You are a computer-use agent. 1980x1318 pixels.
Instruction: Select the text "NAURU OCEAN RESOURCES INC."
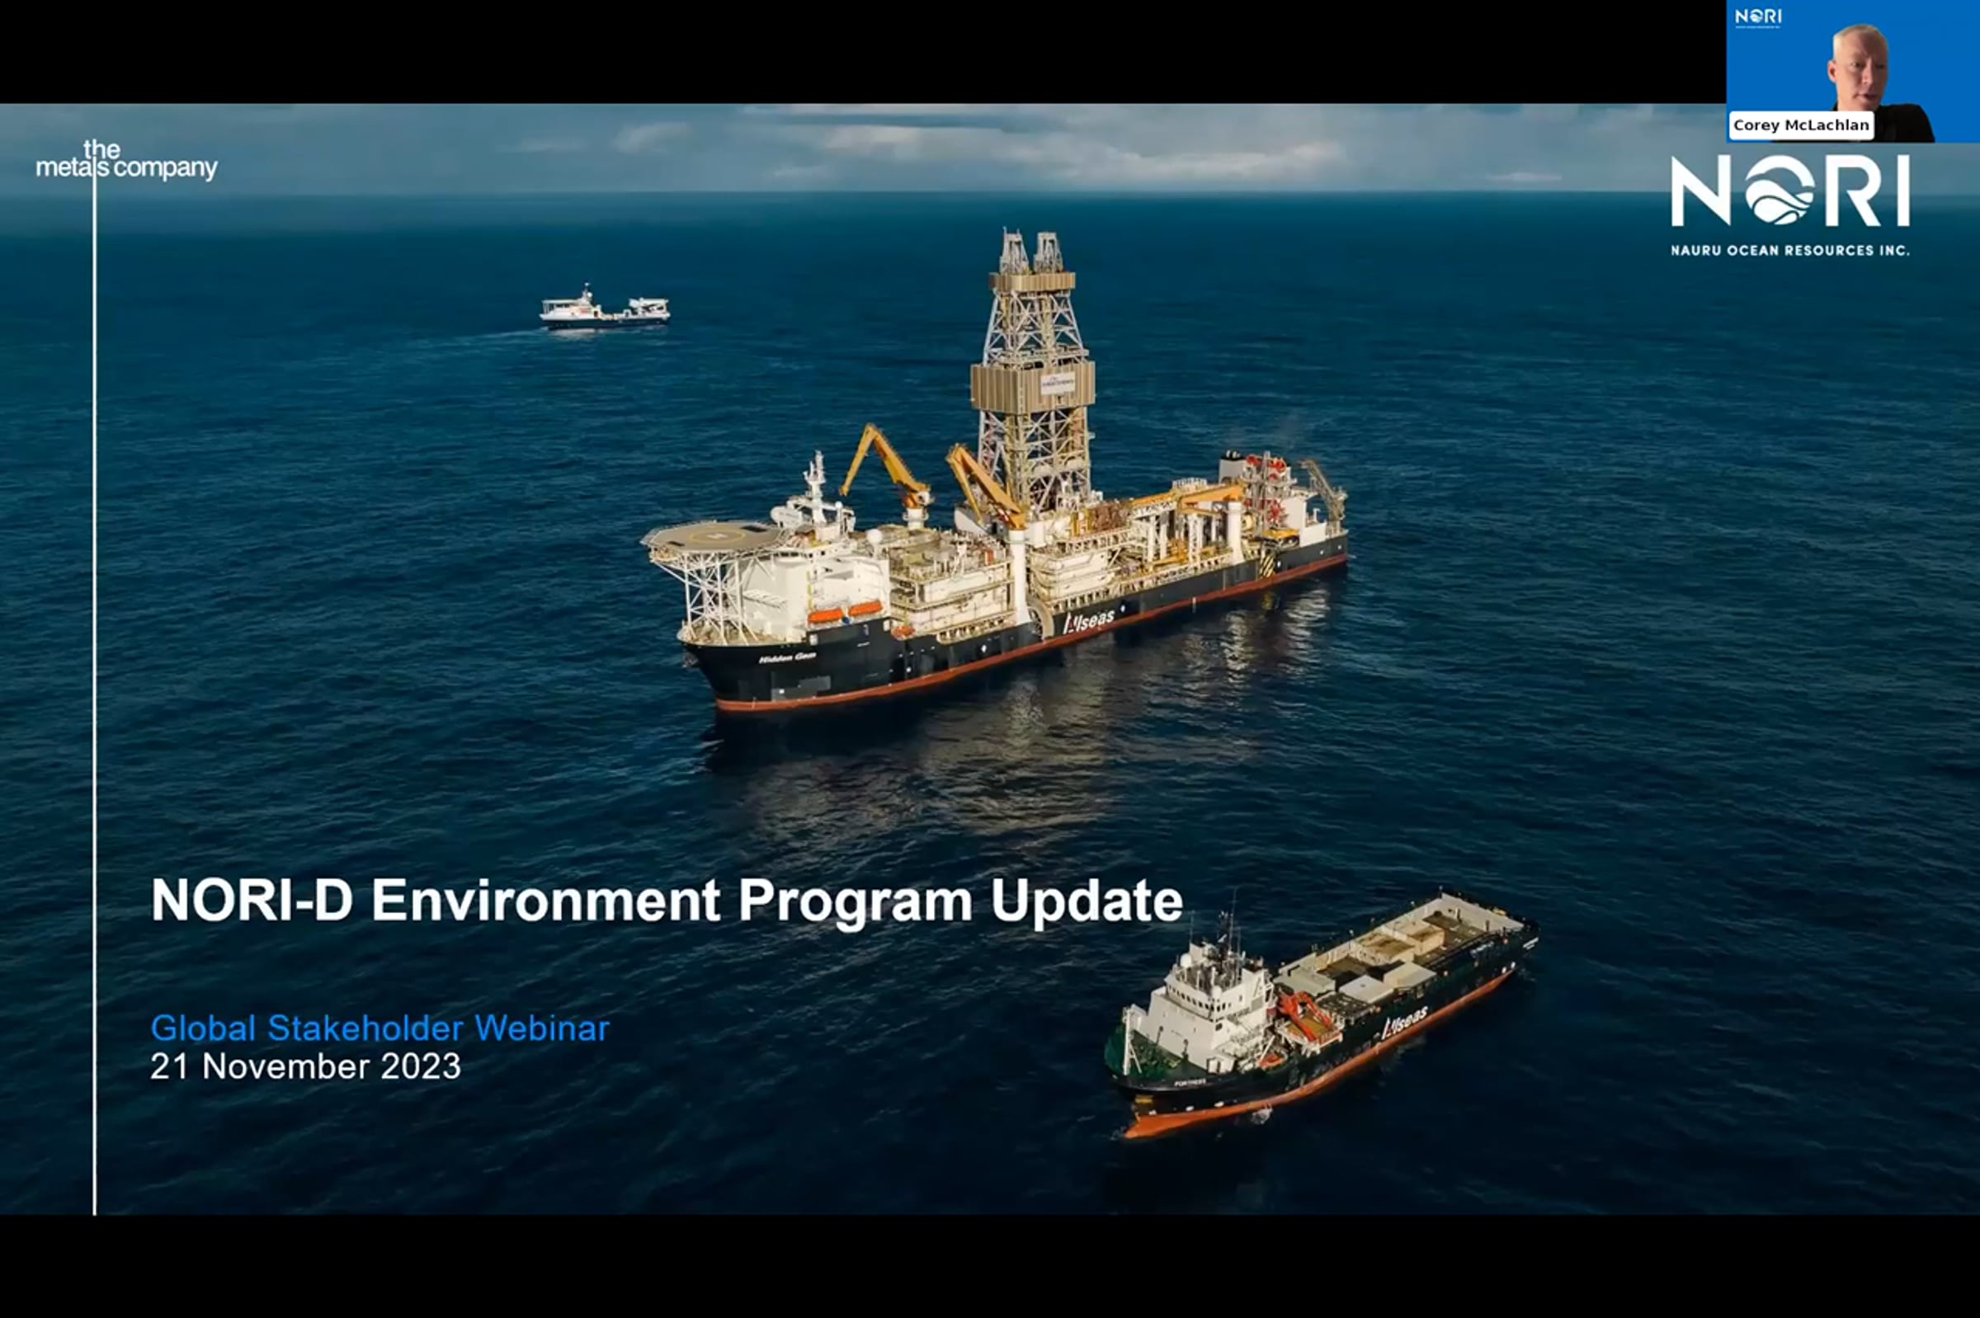click(1790, 251)
